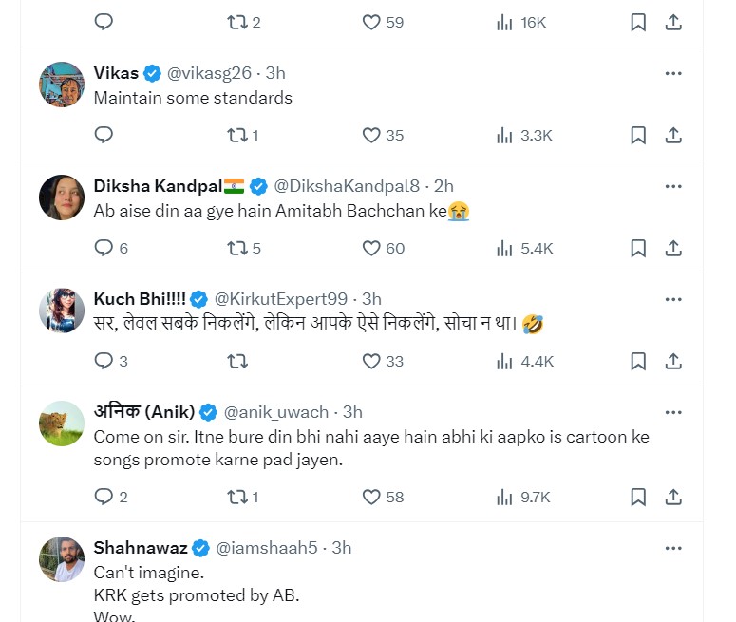View analytics for Diksha Kandpal's tweet

pos(505,248)
